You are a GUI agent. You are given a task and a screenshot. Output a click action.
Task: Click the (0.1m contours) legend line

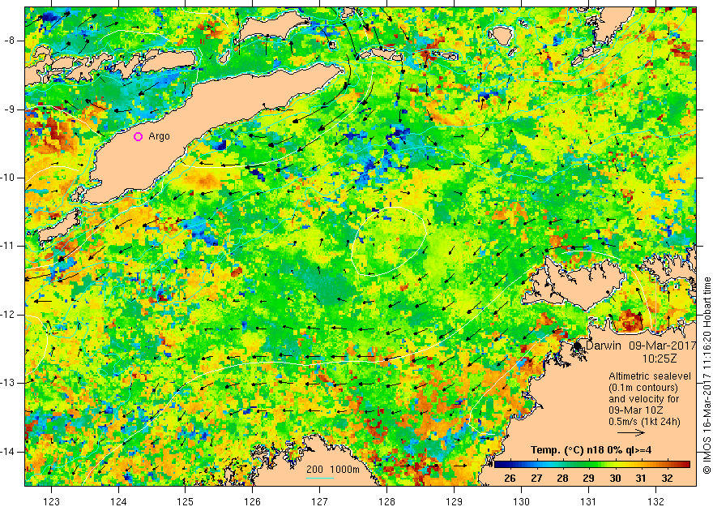[643, 388]
